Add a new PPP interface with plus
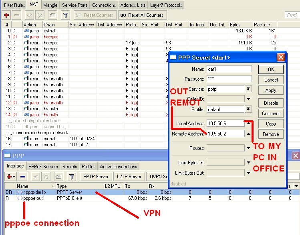The image size is (300, 235). [11, 177]
